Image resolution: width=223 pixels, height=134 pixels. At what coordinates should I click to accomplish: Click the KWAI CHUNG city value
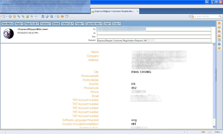(x=141, y=72)
